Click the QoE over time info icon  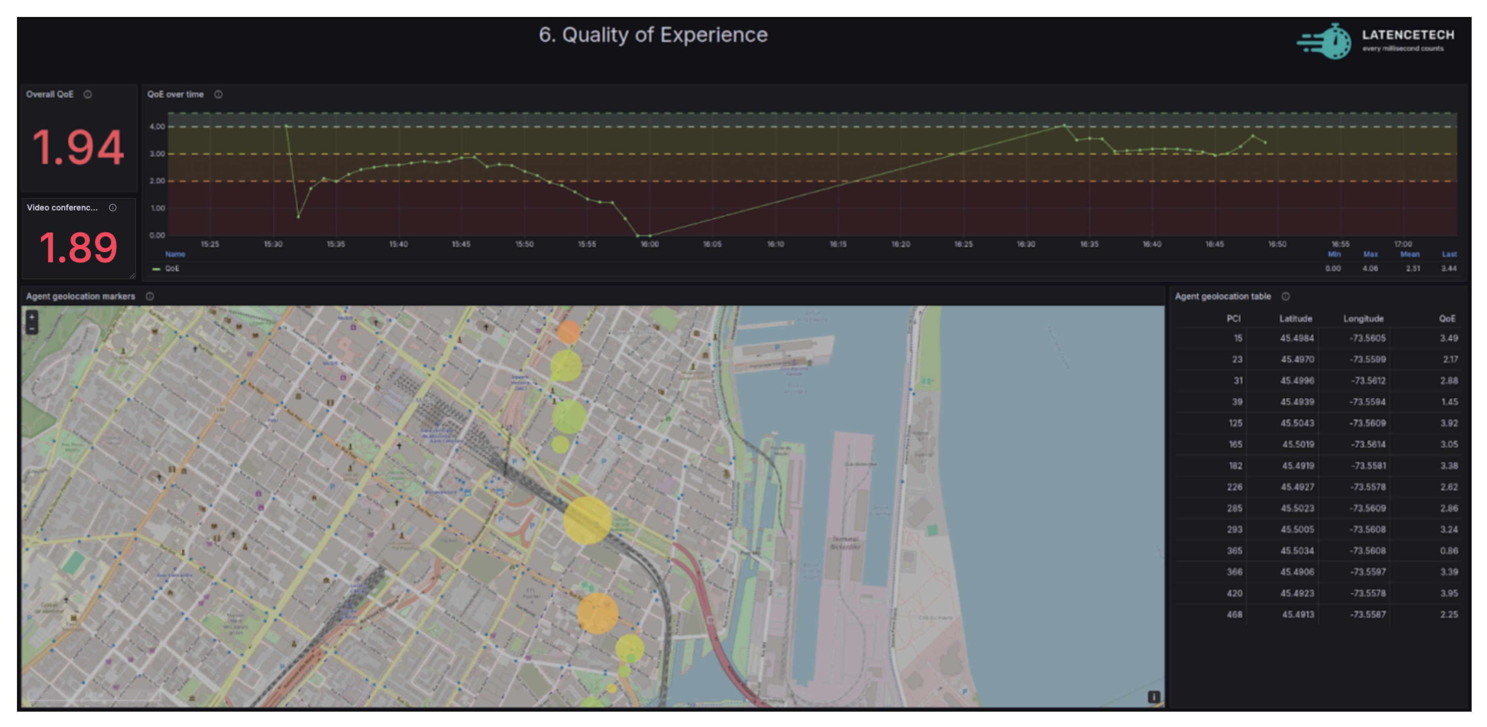pyautogui.click(x=218, y=95)
